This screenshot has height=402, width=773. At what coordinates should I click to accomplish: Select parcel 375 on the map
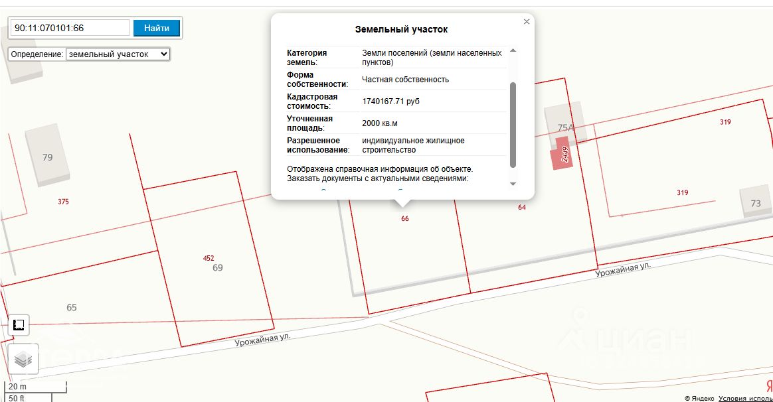[63, 202]
